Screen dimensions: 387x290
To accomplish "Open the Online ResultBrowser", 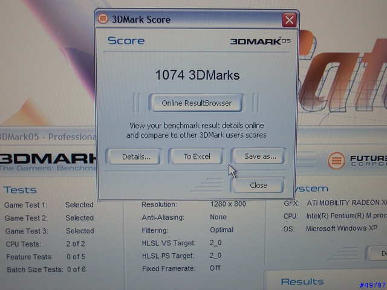I will [196, 103].
